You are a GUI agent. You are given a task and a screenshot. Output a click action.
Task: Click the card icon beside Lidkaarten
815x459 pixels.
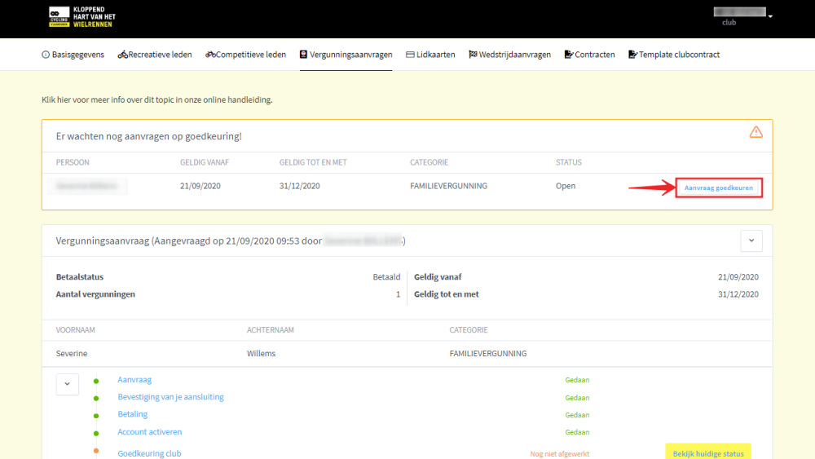click(x=410, y=55)
